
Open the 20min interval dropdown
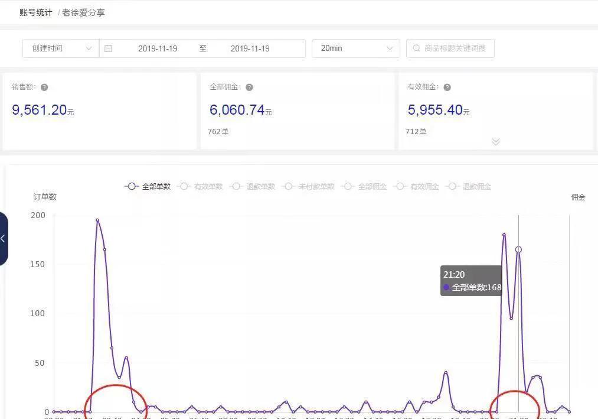[355, 48]
